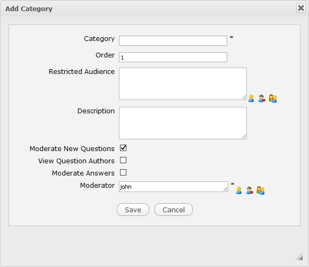Save the new category

point(133,210)
